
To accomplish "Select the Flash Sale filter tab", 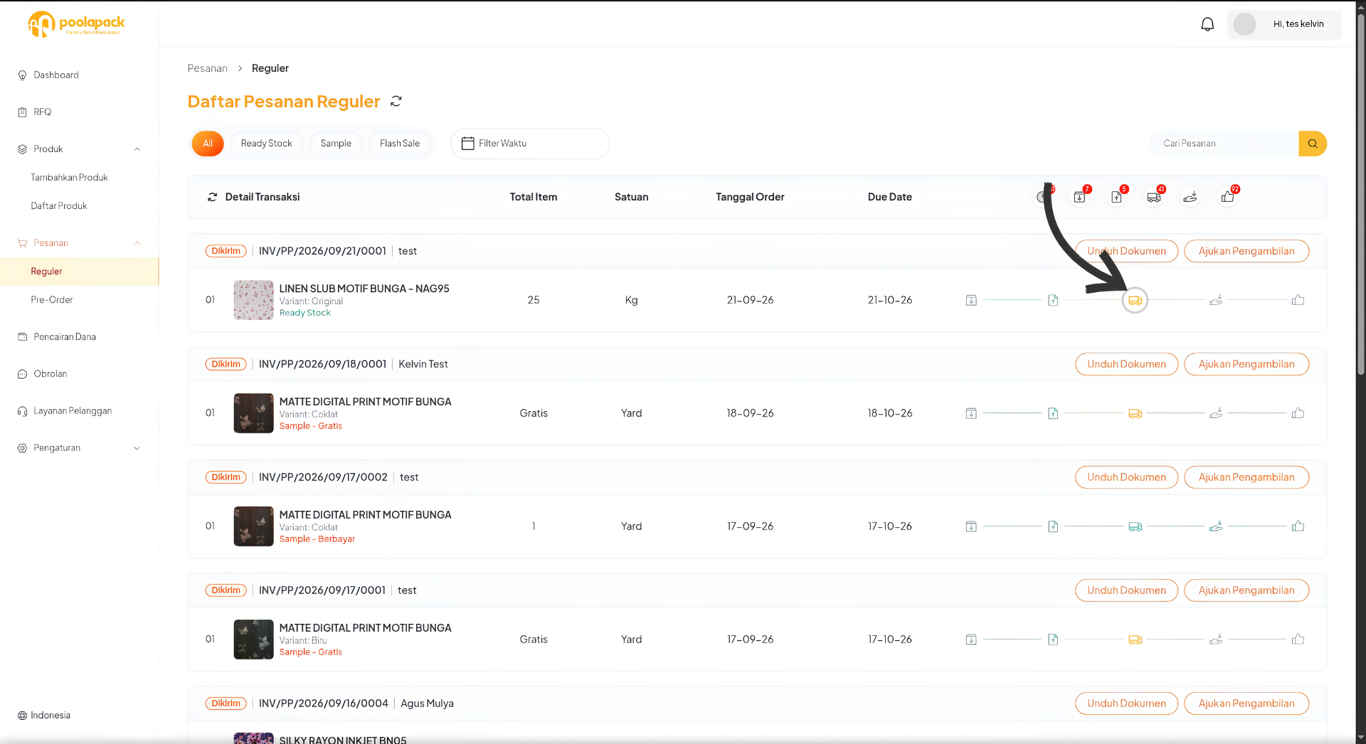I will (400, 144).
